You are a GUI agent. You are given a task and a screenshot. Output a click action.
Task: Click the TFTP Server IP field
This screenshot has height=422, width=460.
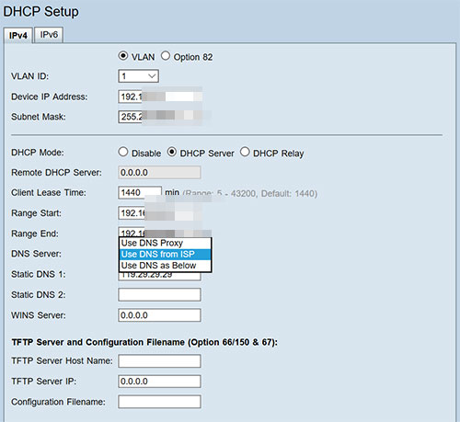tap(159, 382)
